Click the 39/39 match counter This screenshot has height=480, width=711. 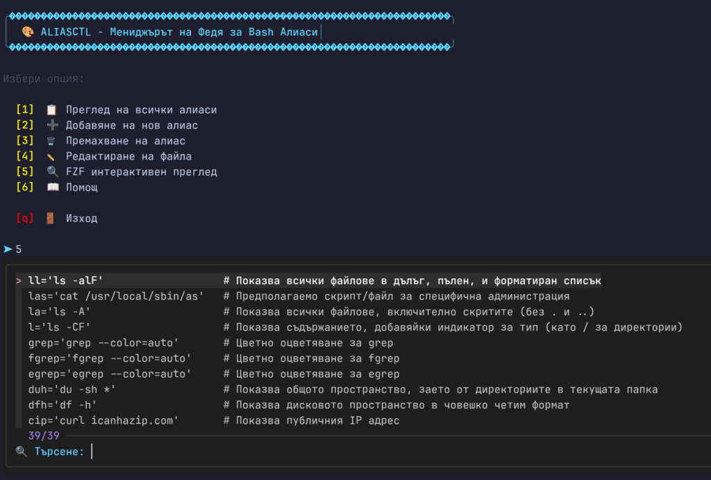click(x=44, y=436)
